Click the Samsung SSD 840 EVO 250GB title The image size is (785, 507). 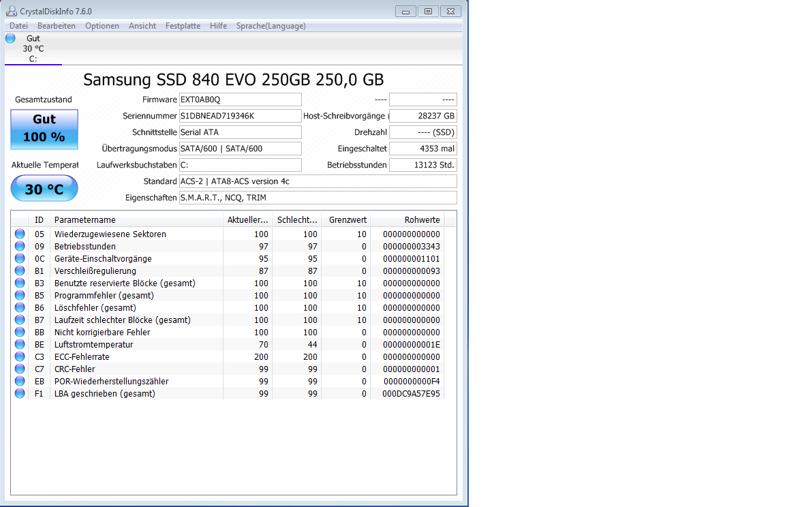(x=233, y=80)
